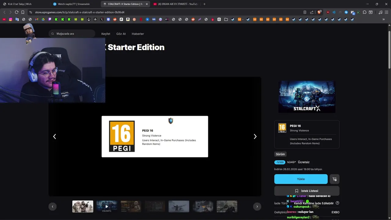
Task: Open the YouTube bookmark icon
Action: click(x=4, y=19)
